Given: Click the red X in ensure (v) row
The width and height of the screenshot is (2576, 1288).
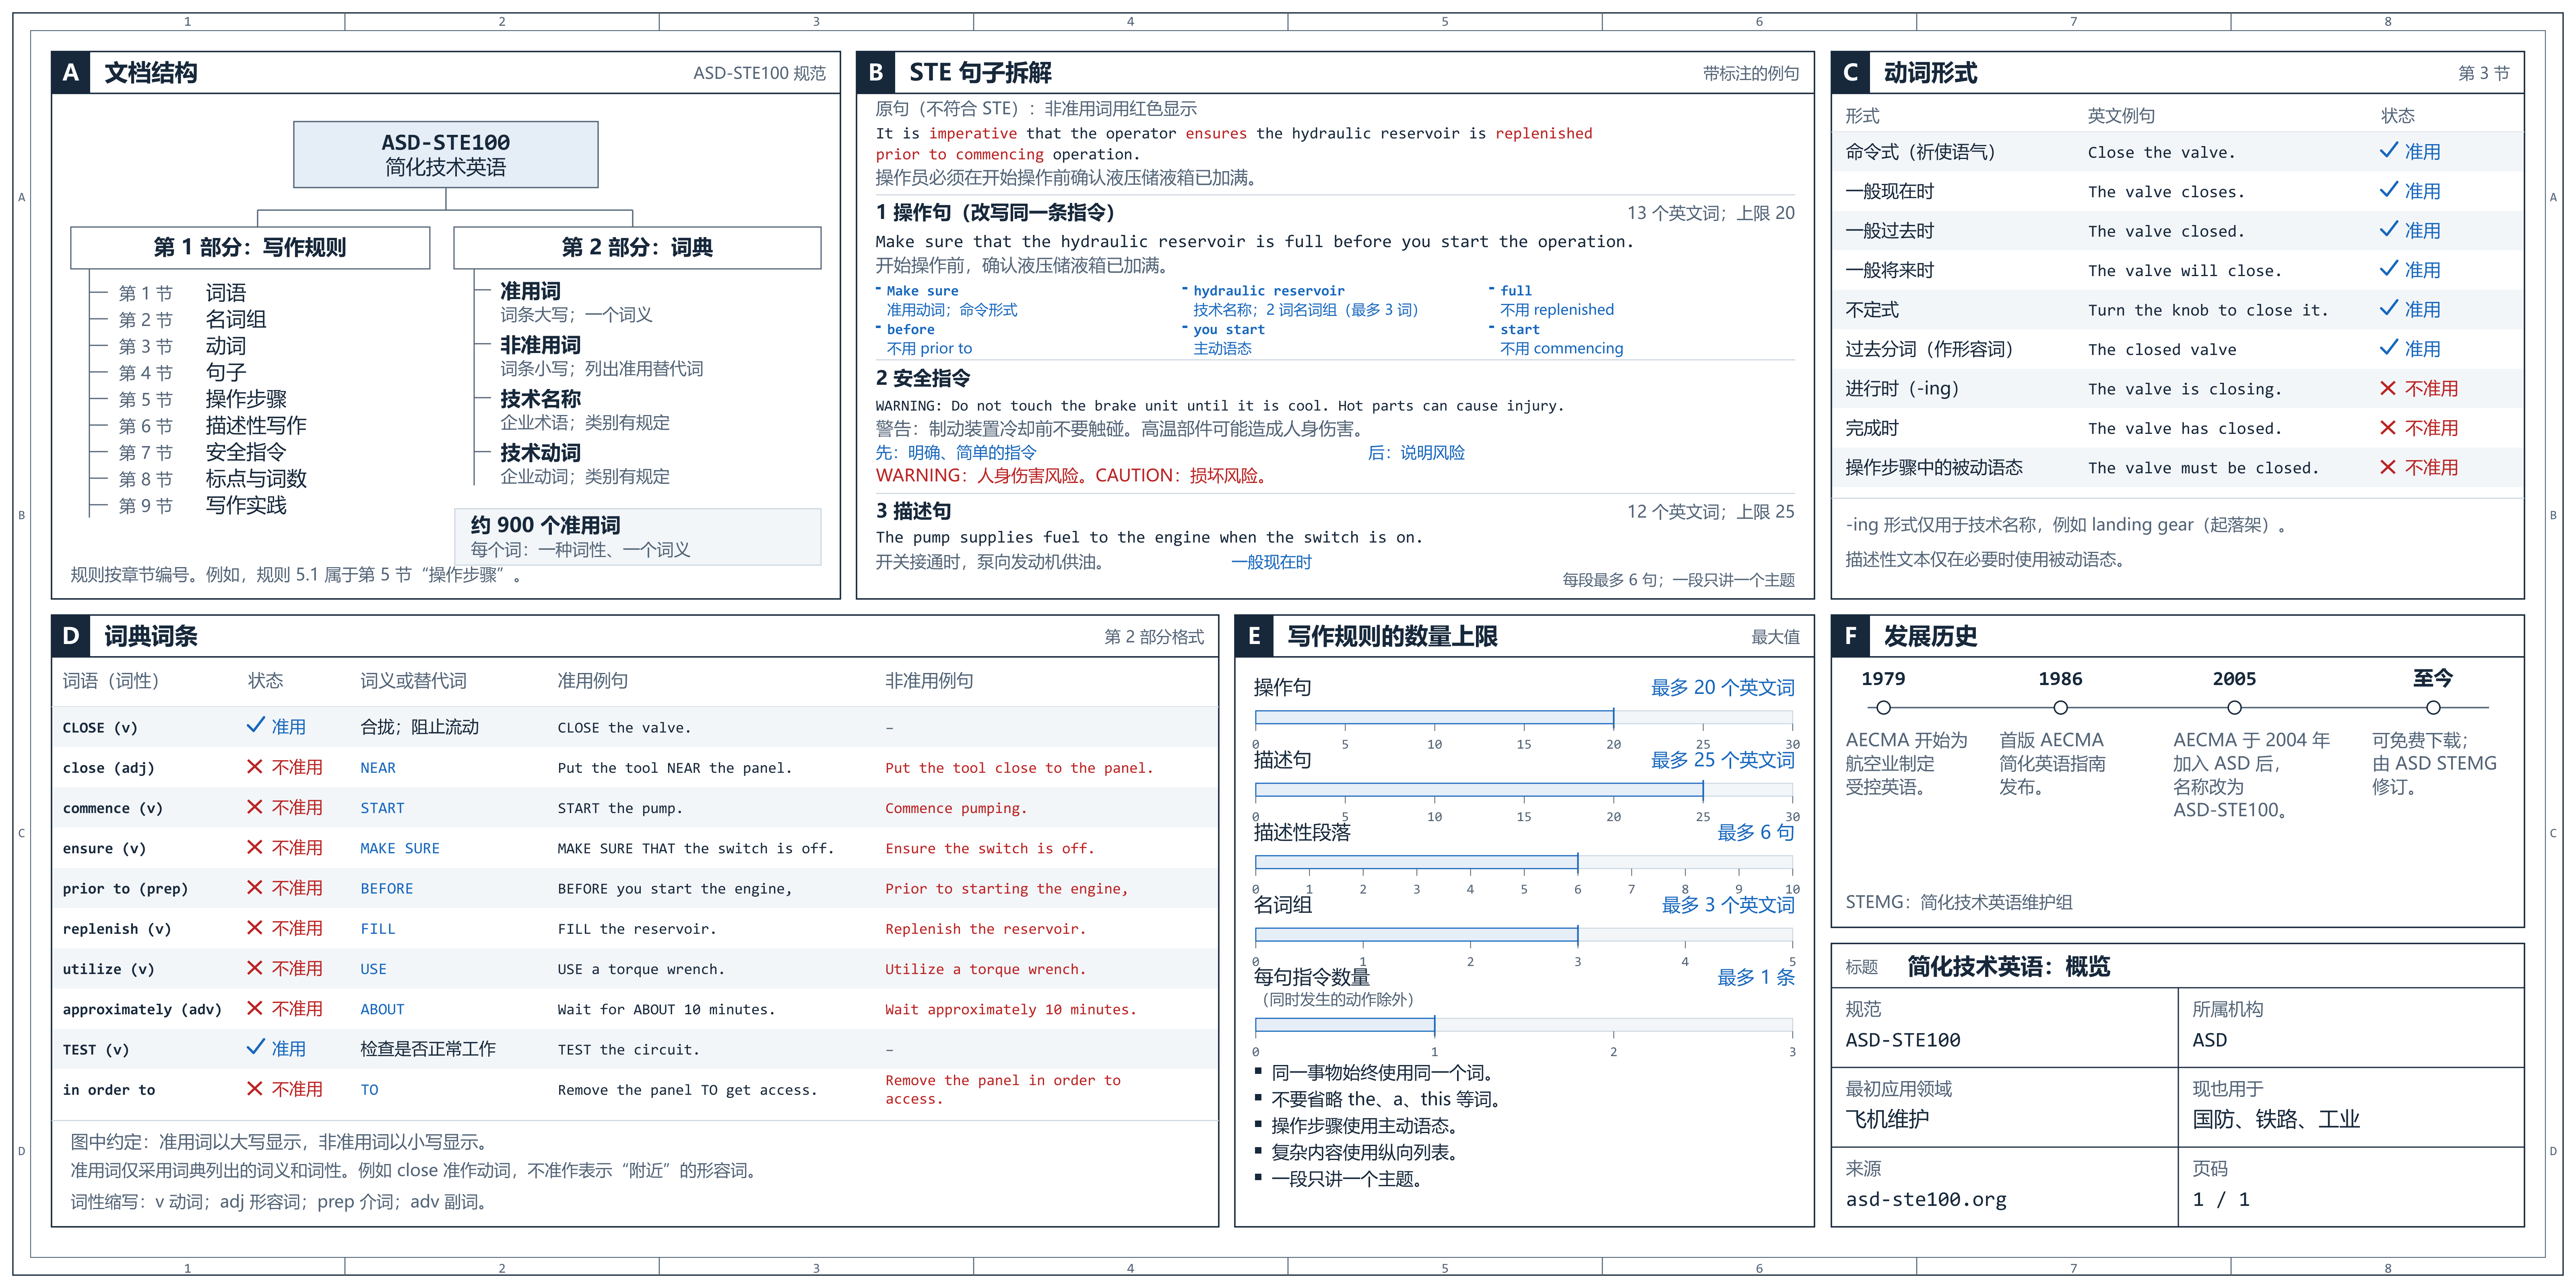Looking at the screenshot, I should click(255, 847).
